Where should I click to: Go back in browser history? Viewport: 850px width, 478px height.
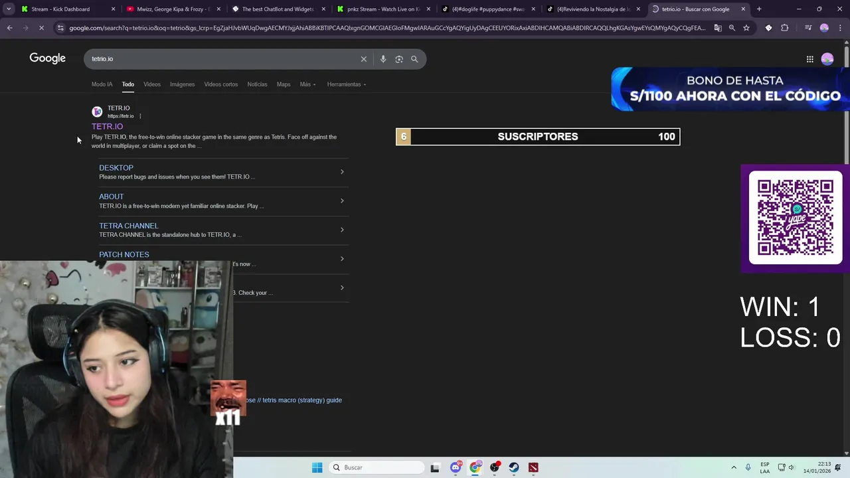pos(9,28)
